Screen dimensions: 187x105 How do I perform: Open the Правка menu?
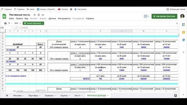(x=19, y=18)
